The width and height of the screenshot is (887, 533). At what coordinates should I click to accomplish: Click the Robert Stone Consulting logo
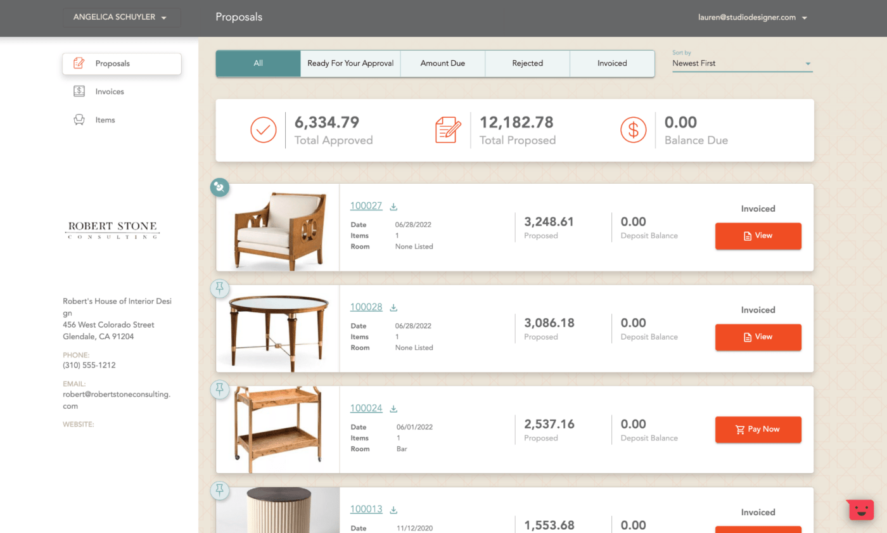tap(113, 230)
